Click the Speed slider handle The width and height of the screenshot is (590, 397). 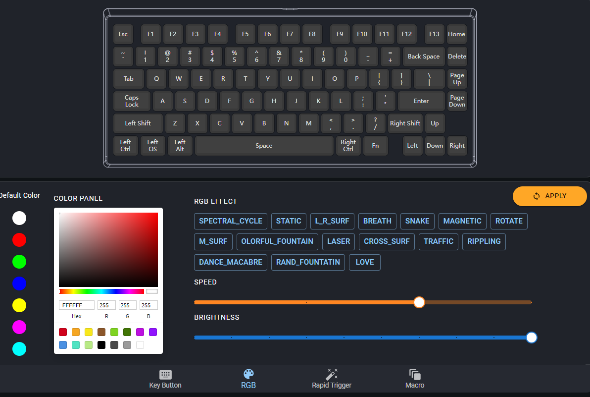(x=419, y=302)
